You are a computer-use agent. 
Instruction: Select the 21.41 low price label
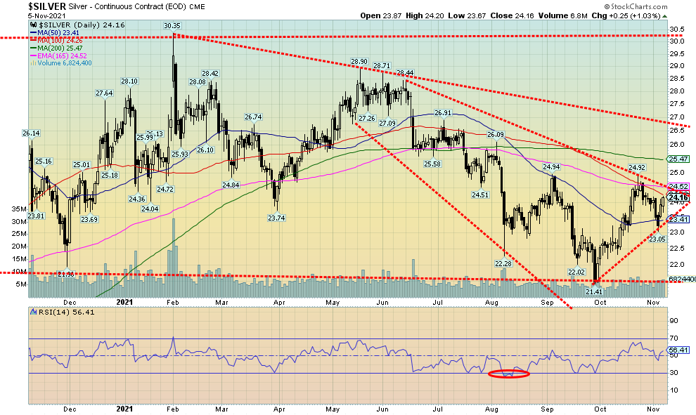(595, 291)
